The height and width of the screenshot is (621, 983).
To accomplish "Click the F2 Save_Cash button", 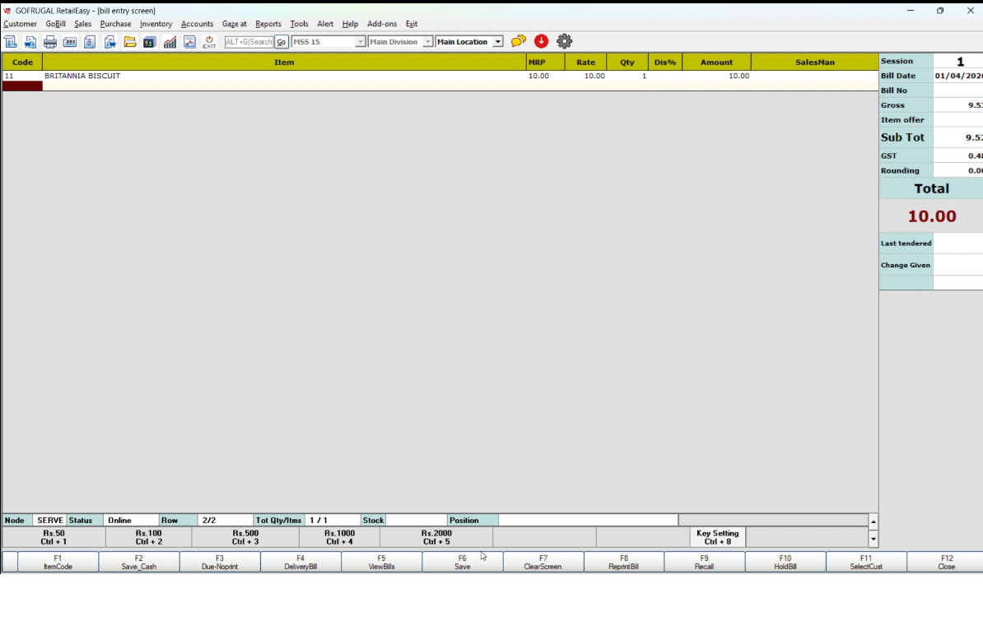I will (x=138, y=562).
